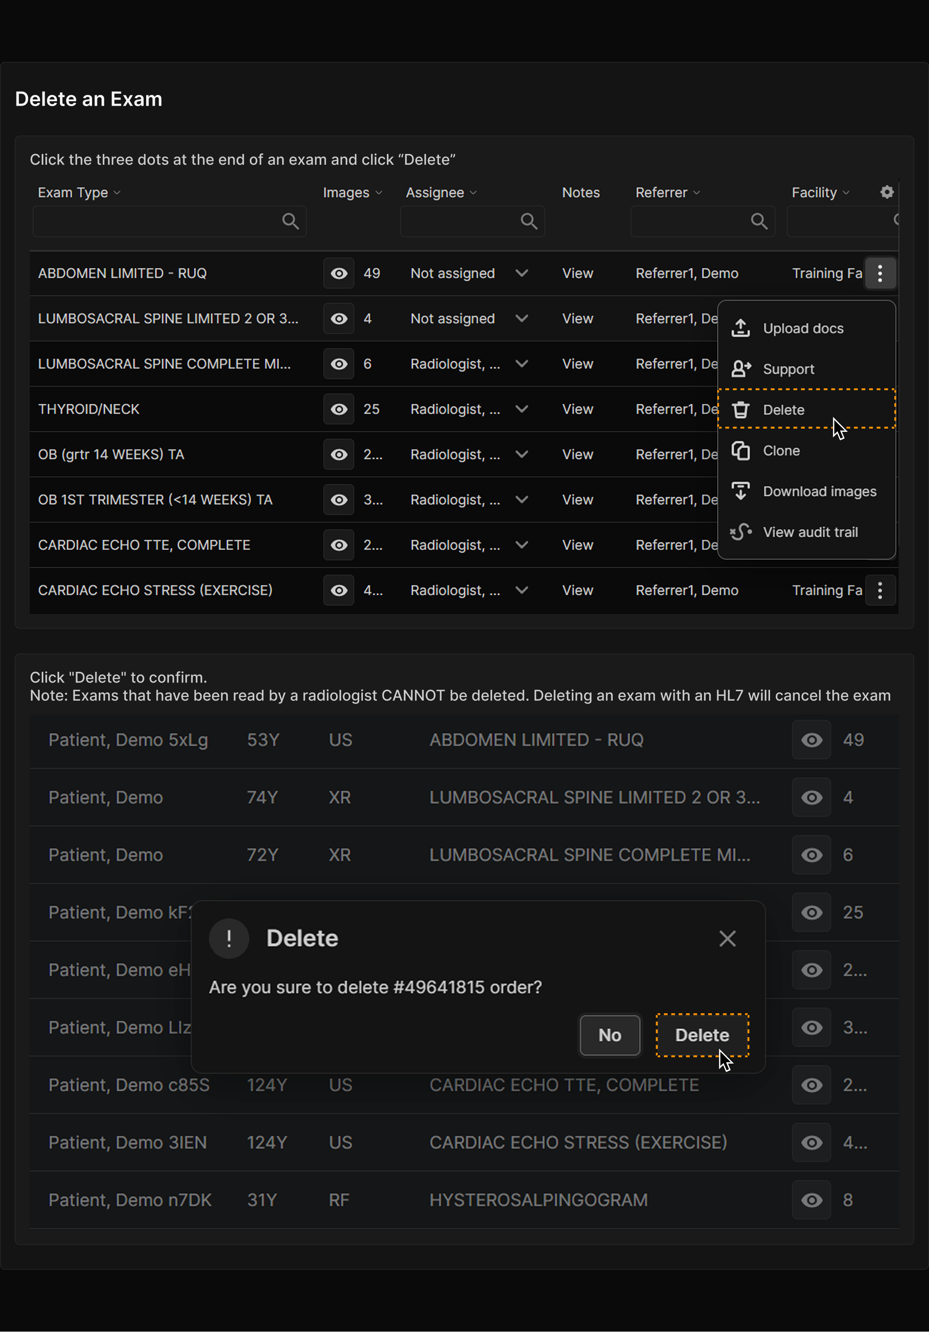Click eye icon for Patient, Demo 5xLg row

[811, 739]
